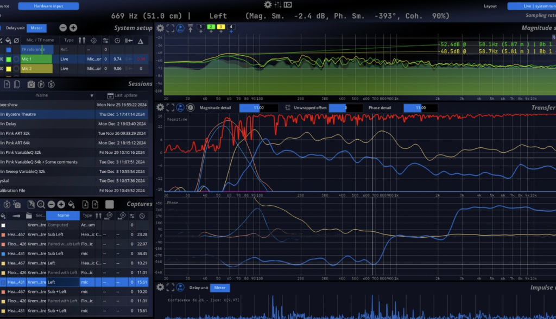This screenshot has height=319, width=556.
Task: Toggle the Mic 1 enable circle
Action: (x=16, y=58)
